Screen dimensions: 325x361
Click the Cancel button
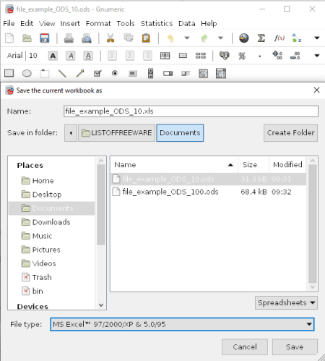(x=245, y=347)
